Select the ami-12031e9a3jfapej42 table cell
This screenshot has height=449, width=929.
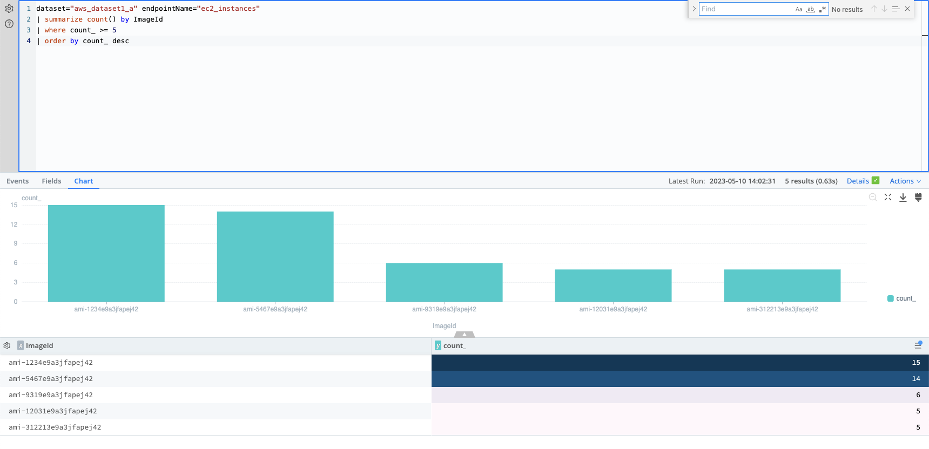(215, 411)
